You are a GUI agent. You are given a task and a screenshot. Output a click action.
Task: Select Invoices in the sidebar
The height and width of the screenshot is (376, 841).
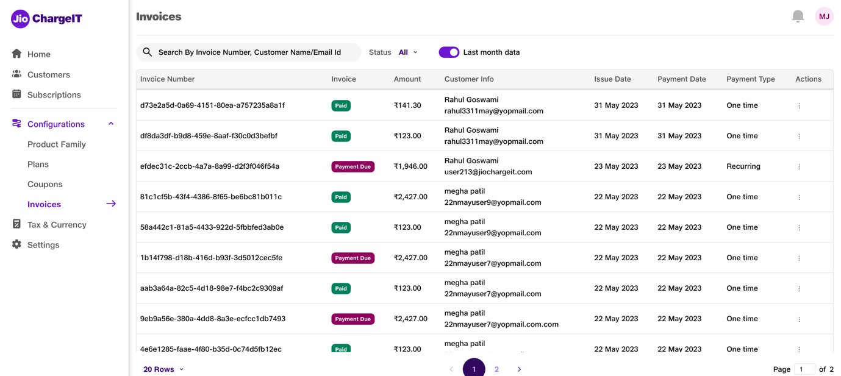click(44, 204)
